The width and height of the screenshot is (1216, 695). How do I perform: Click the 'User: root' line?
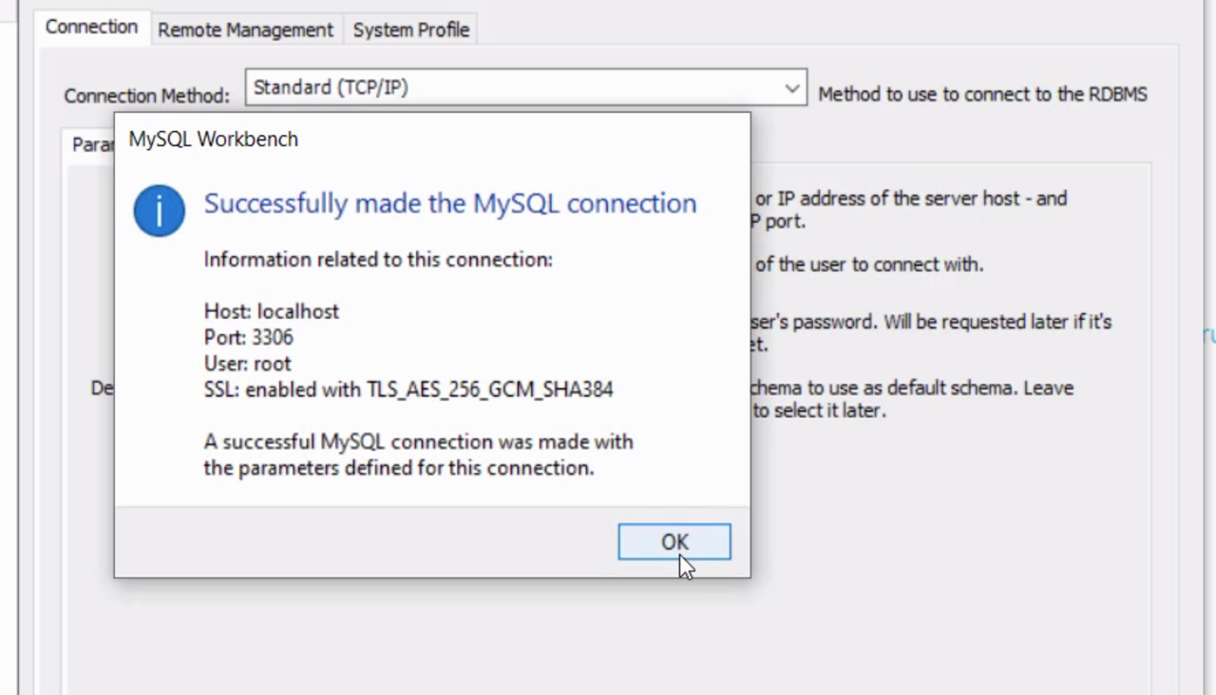[x=247, y=363]
